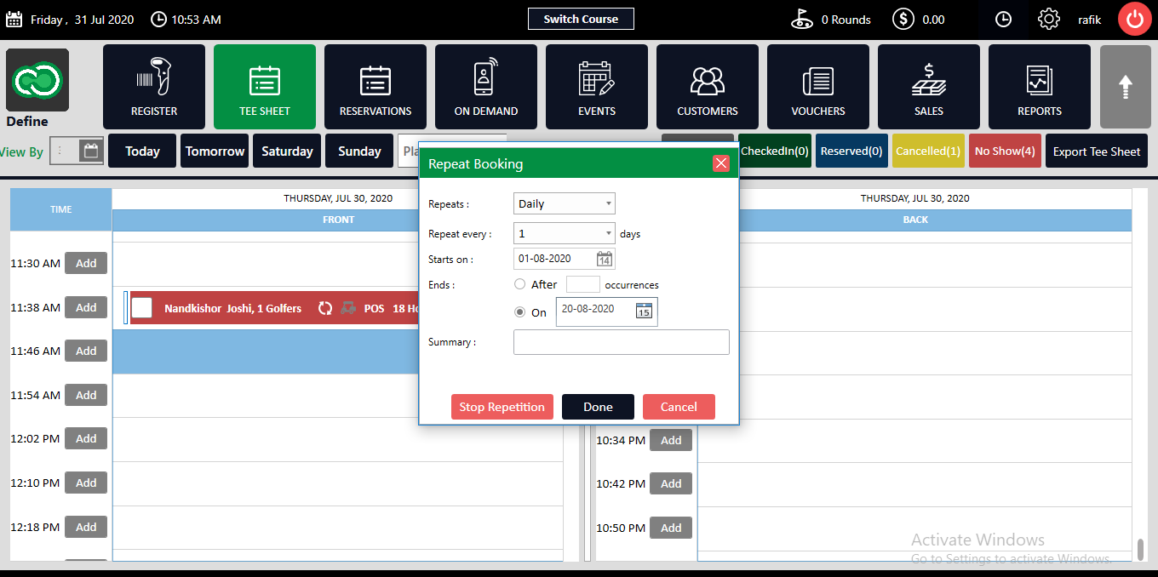Click repeat icon on Nandkishor Joshi booking
Viewport: 1158px width, 577px height.
pos(325,308)
